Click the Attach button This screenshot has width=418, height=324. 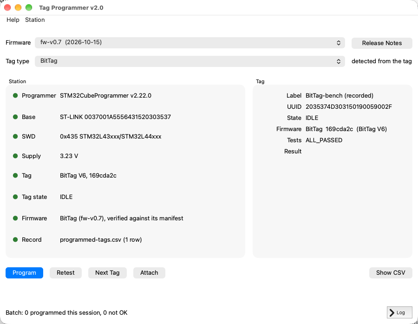[x=149, y=273]
